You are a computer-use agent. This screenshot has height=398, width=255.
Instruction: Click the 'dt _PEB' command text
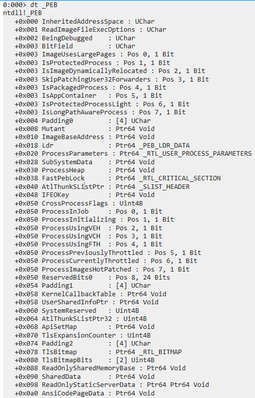pos(44,5)
